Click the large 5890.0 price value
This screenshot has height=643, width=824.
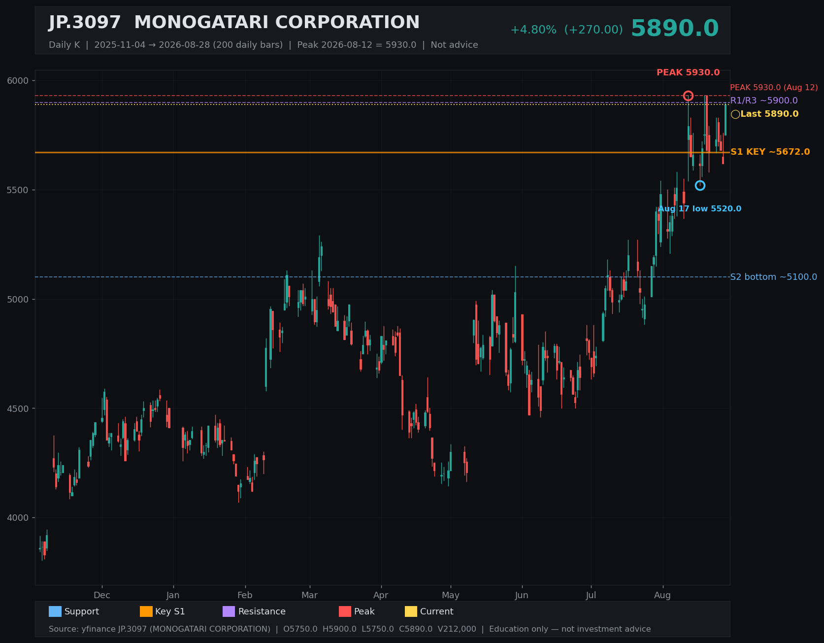tap(675, 29)
